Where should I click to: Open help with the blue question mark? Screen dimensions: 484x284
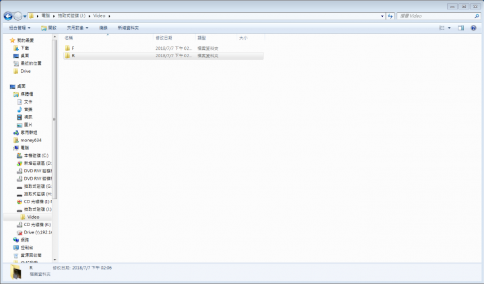coord(473,28)
